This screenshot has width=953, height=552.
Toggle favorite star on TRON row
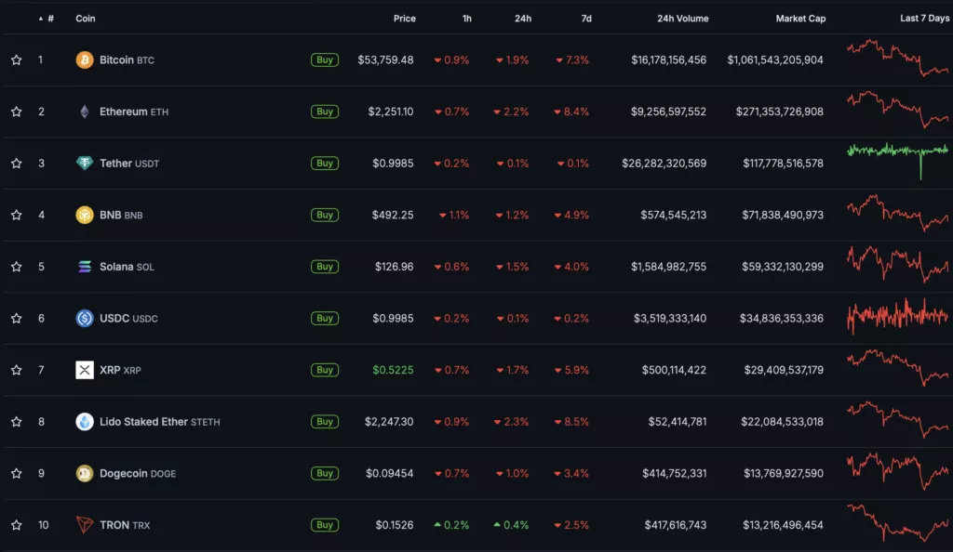tap(16, 525)
